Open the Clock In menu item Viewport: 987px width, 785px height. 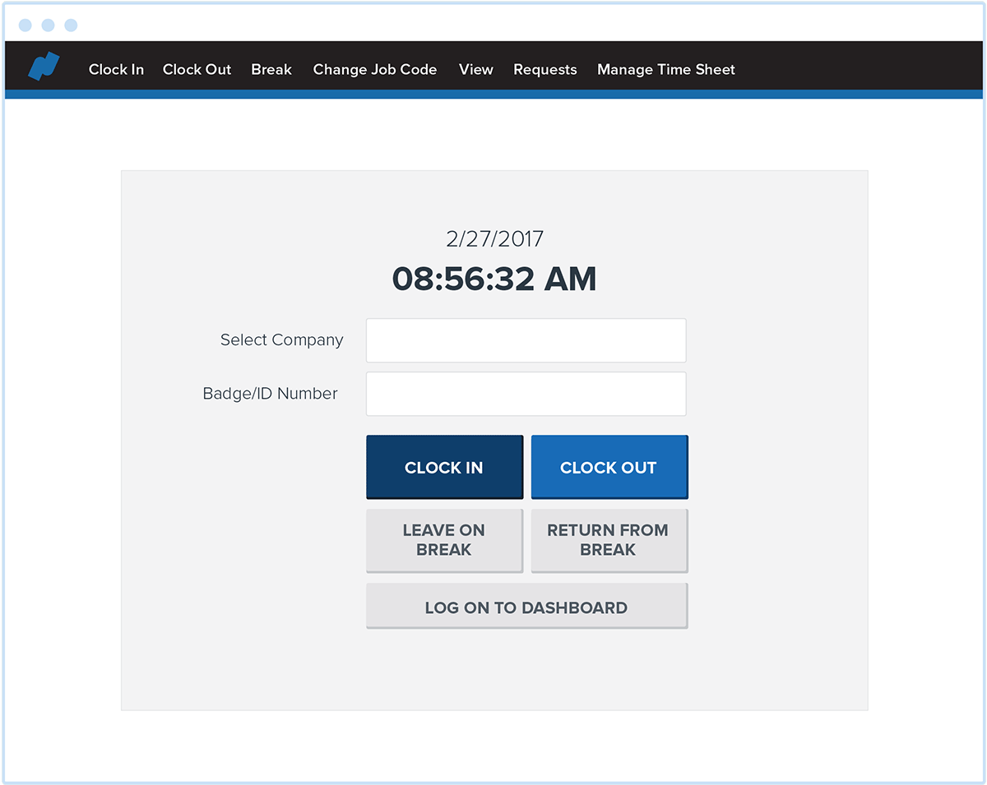pos(116,70)
